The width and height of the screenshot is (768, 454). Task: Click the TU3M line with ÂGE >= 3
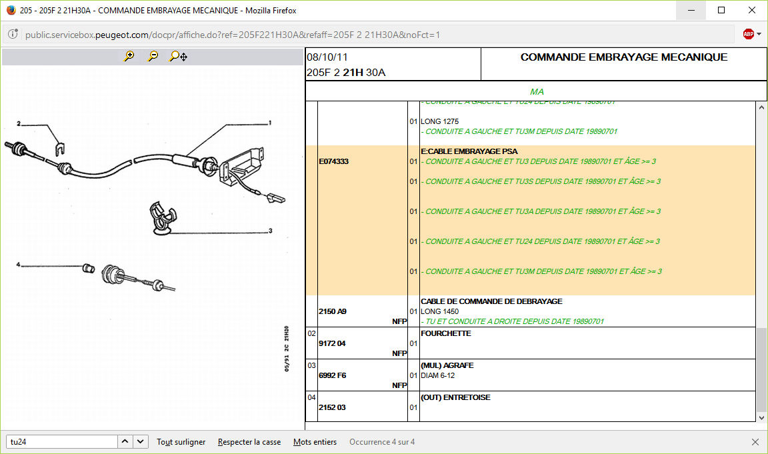click(x=541, y=271)
